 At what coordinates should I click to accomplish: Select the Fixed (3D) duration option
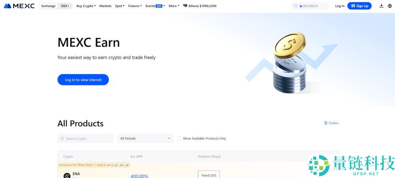pyautogui.click(x=209, y=175)
